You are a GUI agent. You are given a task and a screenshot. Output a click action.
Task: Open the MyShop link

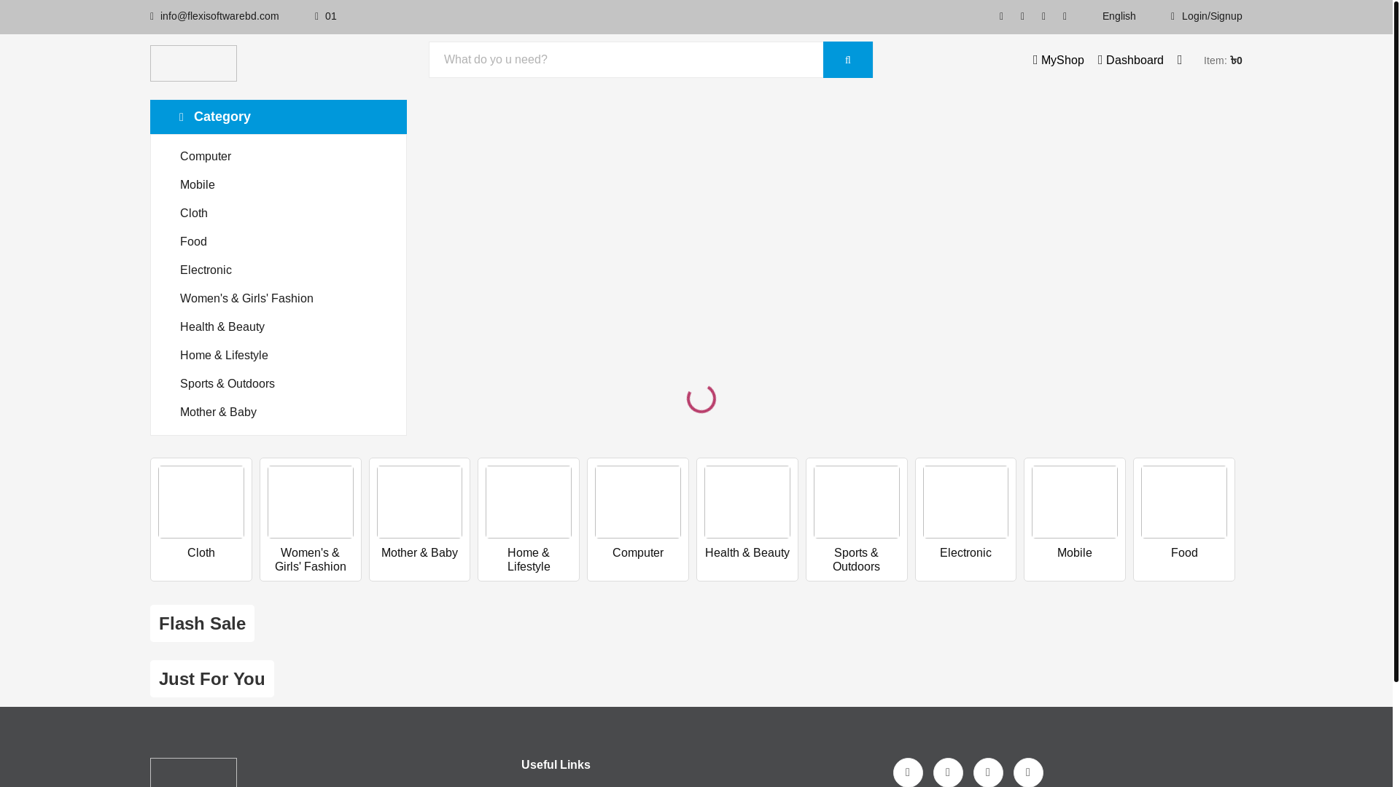(1058, 60)
